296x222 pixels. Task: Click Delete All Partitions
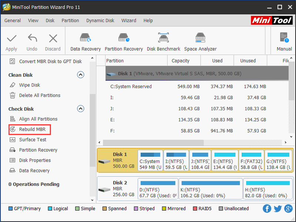tap(35, 95)
